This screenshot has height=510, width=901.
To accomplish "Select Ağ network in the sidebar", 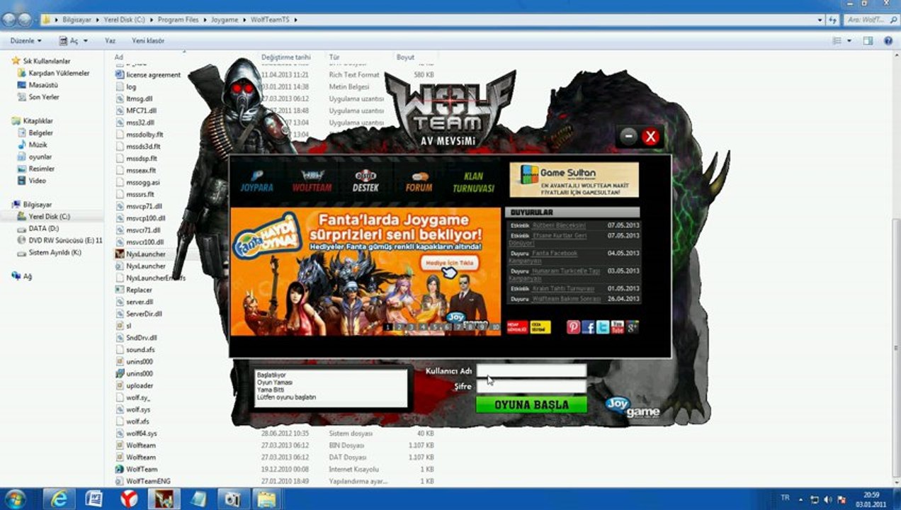I will 28,277.
